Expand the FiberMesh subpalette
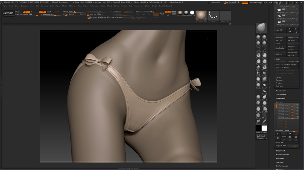 pyautogui.click(x=281, y=151)
